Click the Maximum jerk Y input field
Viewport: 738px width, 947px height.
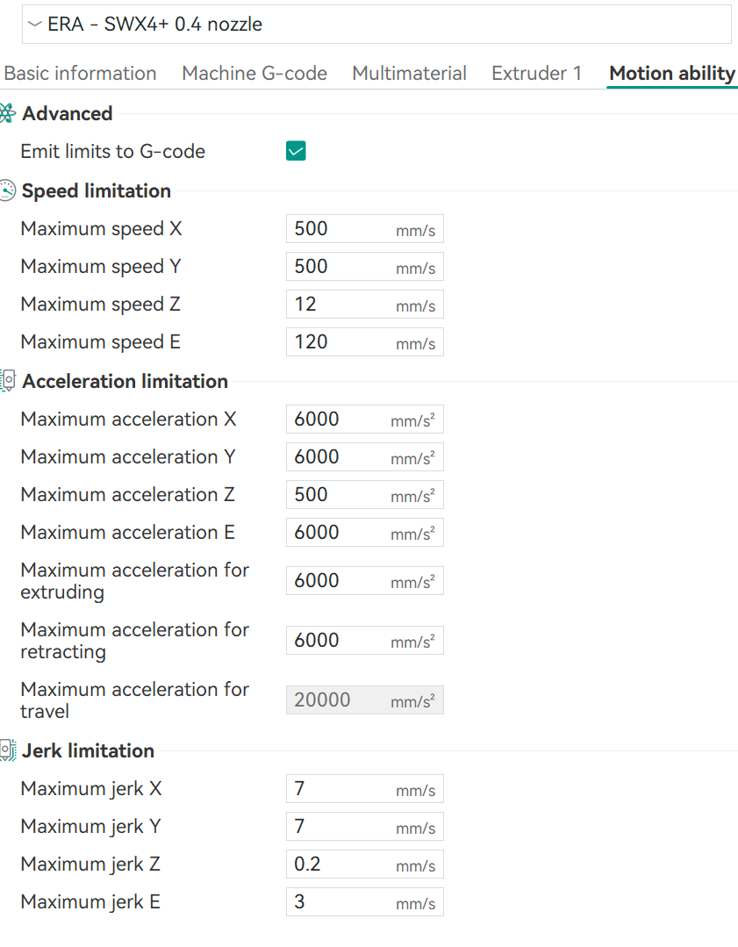342,827
